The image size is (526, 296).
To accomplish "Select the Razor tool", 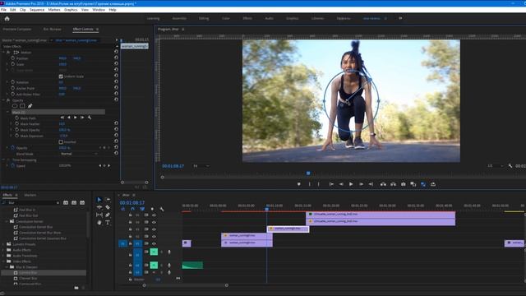I will 108,207.
